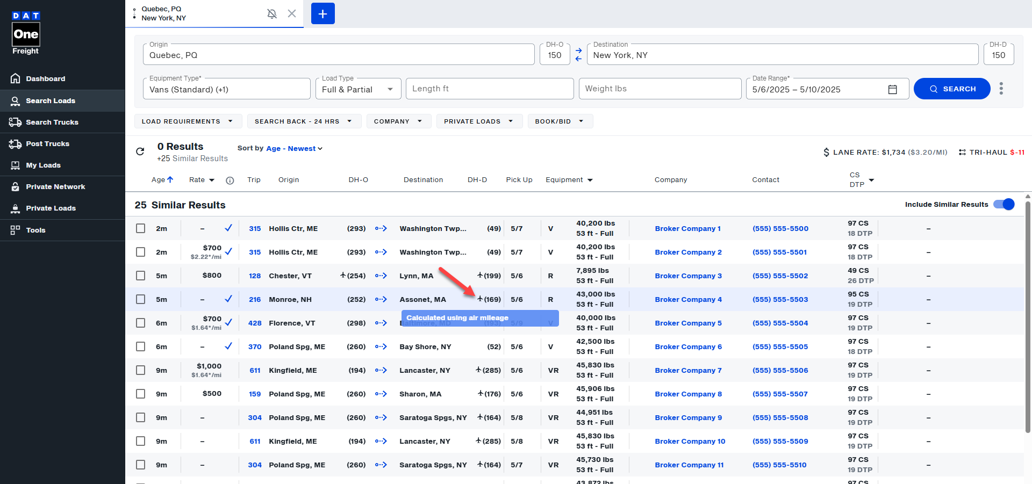Screen dimensions: 1032x484
Task: Expand the Load Requirements filter
Action: 188,121
